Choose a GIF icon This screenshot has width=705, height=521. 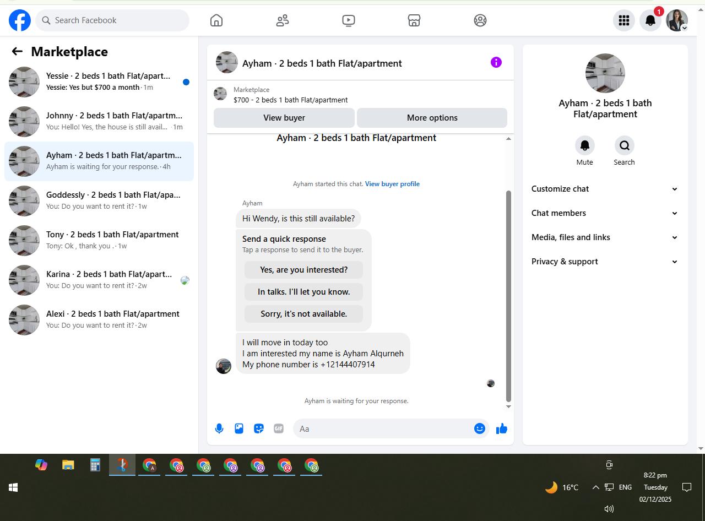click(279, 428)
